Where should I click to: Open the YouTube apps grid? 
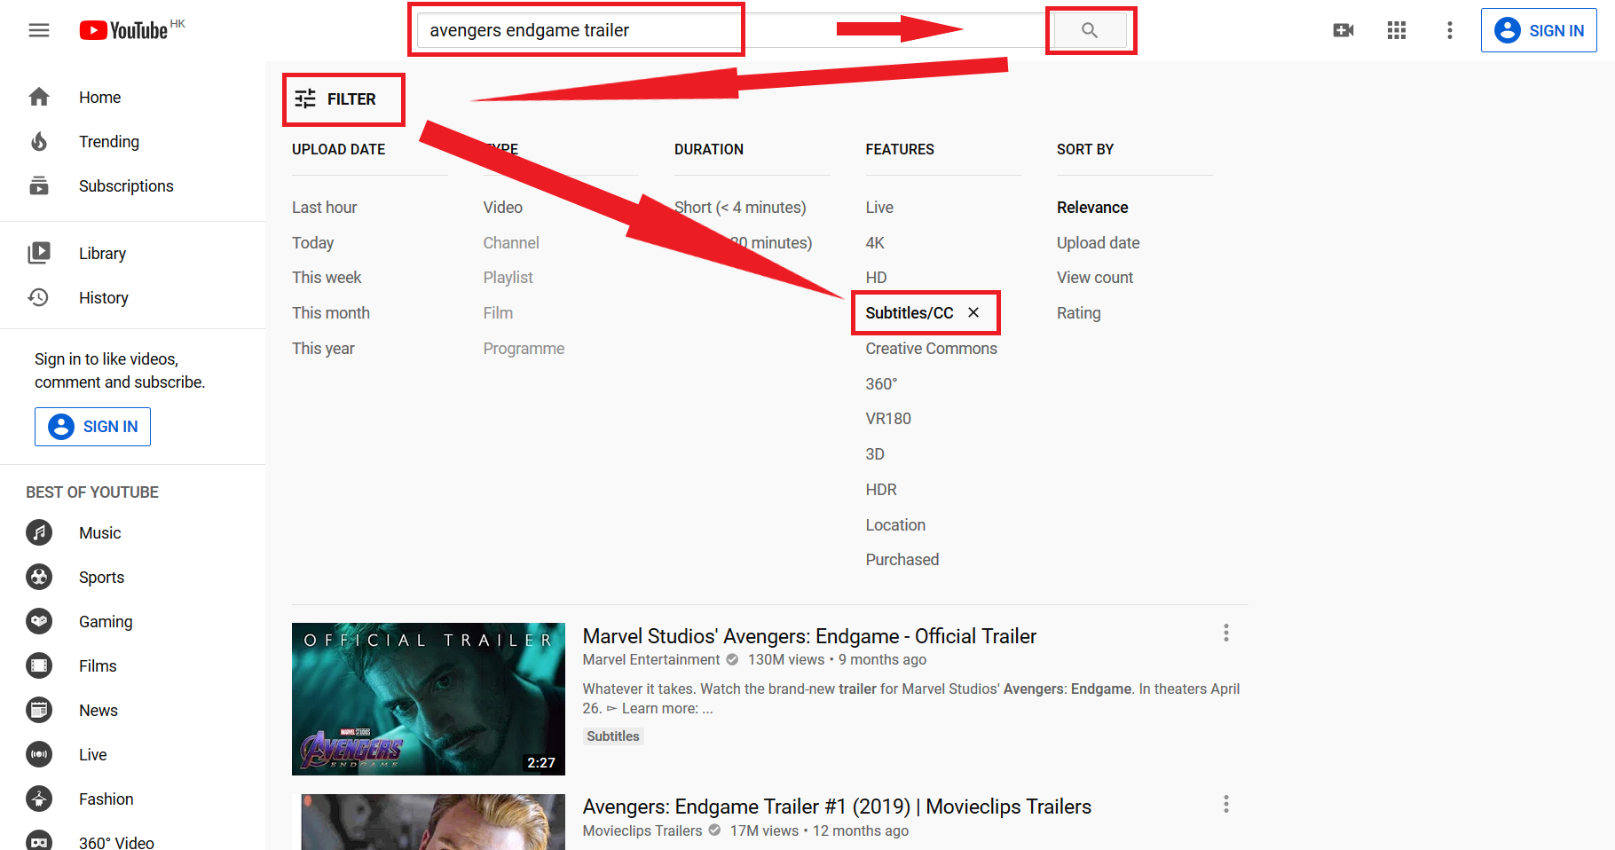1397,30
